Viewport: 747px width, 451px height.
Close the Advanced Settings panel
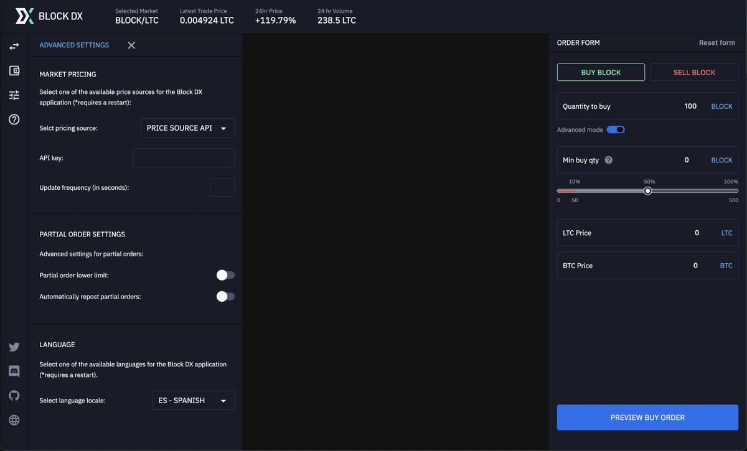pyautogui.click(x=131, y=45)
